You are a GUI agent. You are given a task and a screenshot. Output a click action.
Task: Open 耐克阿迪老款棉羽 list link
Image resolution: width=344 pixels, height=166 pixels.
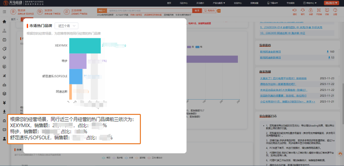click(270, 52)
